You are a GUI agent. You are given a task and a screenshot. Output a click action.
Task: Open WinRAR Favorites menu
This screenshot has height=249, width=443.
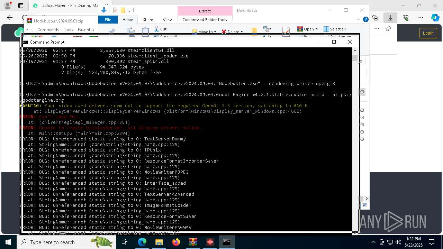pos(86,30)
